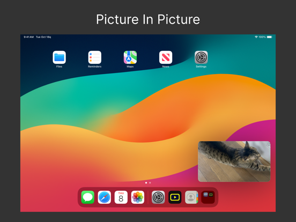Open the Reminders app
This screenshot has height=222, width=296.
pyautogui.click(x=94, y=57)
